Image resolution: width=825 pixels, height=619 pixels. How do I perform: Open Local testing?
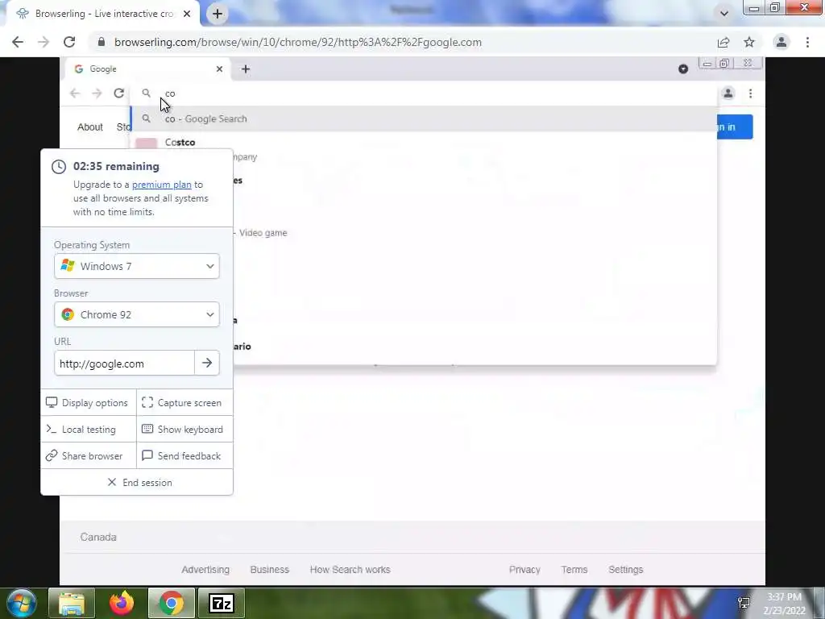(89, 430)
